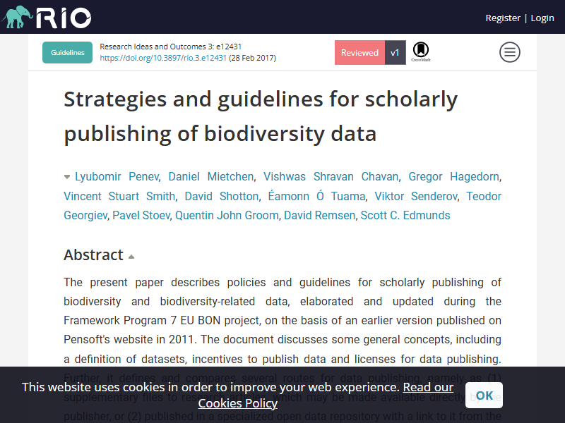Open author Quentin John Groom's profile

pyautogui.click(x=227, y=215)
